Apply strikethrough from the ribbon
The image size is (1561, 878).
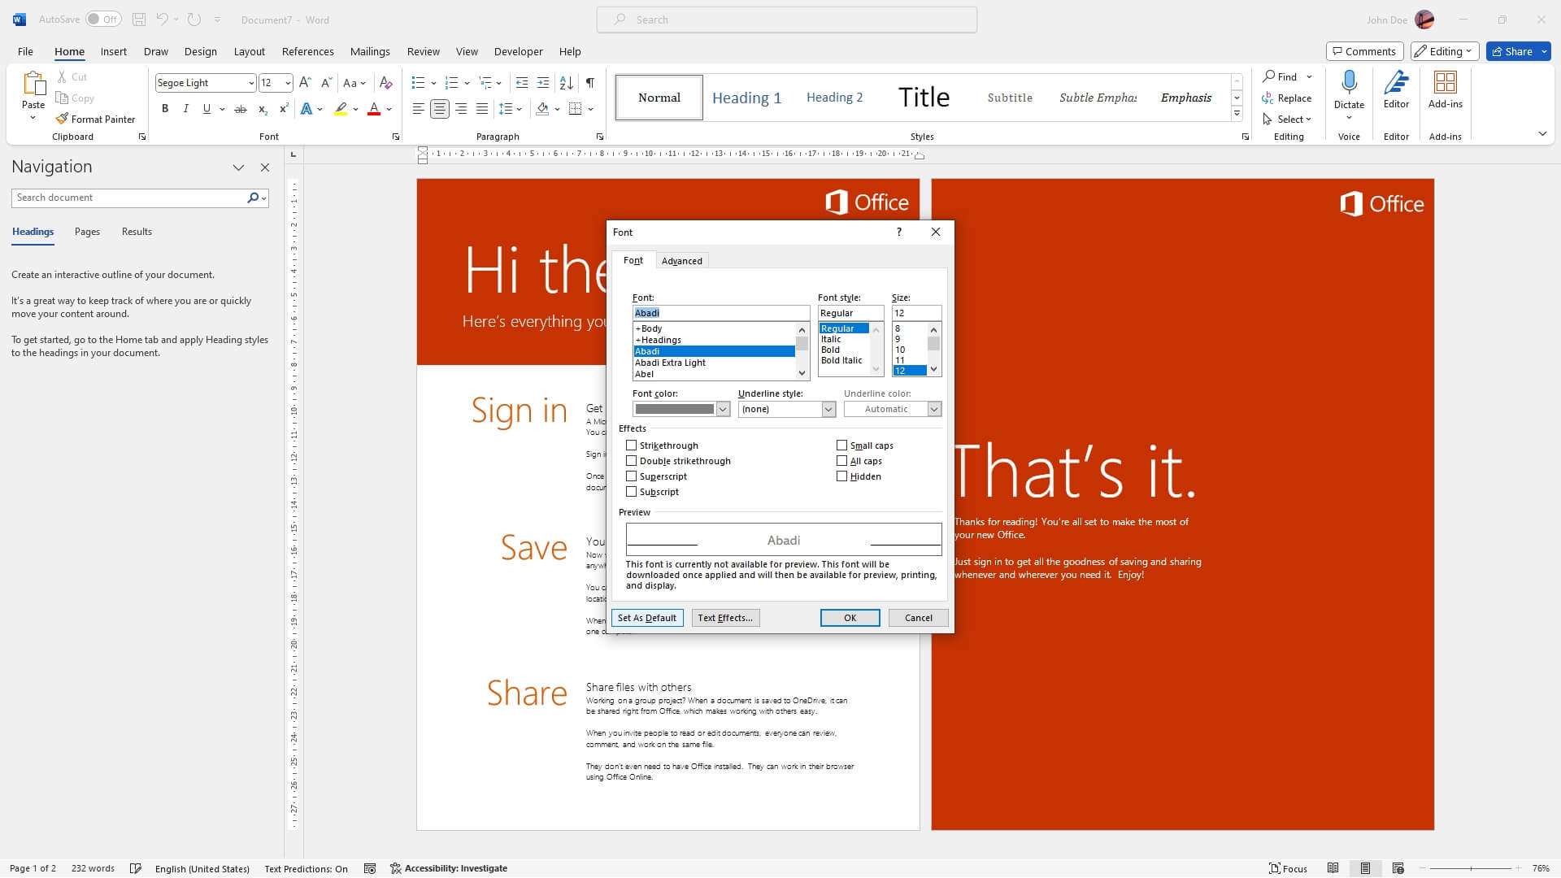pos(241,109)
